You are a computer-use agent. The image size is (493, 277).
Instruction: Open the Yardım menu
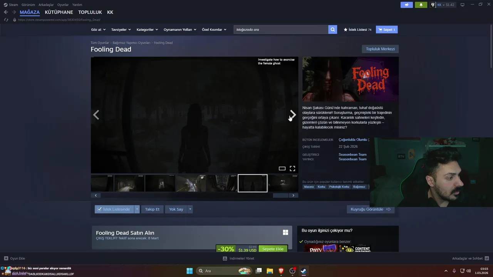[77, 5]
